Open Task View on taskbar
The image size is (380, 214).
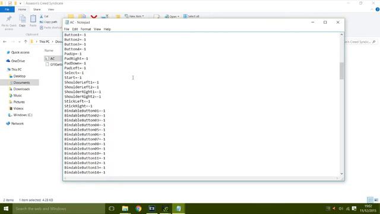tap(112, 209)
